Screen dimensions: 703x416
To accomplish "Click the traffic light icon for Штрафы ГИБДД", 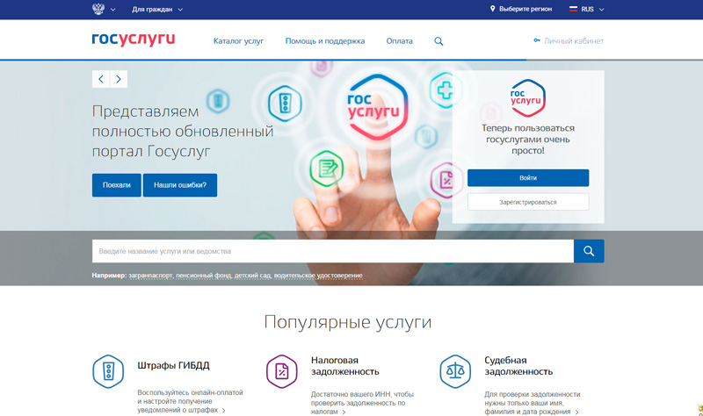I will pos(108,371).
